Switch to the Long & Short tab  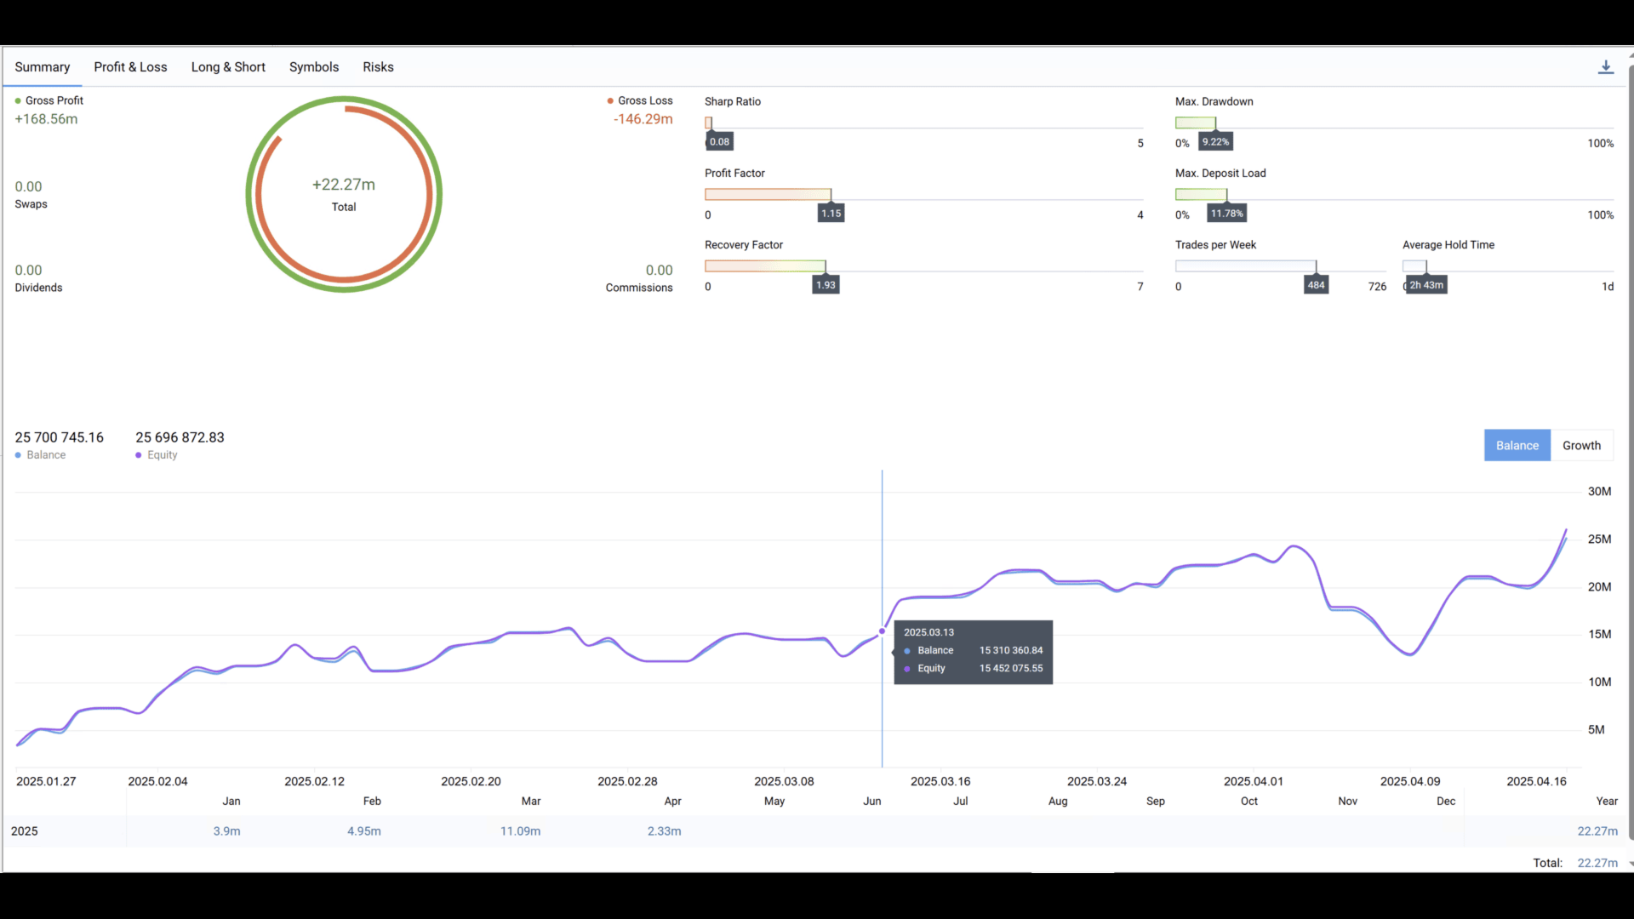click(x=228, y=67)
